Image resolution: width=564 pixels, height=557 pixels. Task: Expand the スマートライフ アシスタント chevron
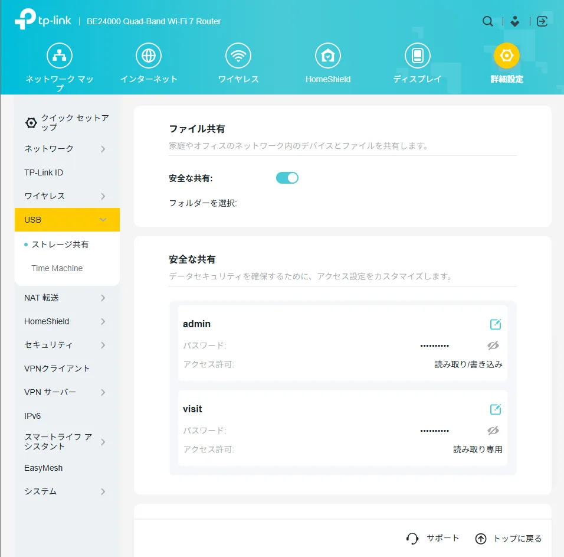[x=103, y=442]
